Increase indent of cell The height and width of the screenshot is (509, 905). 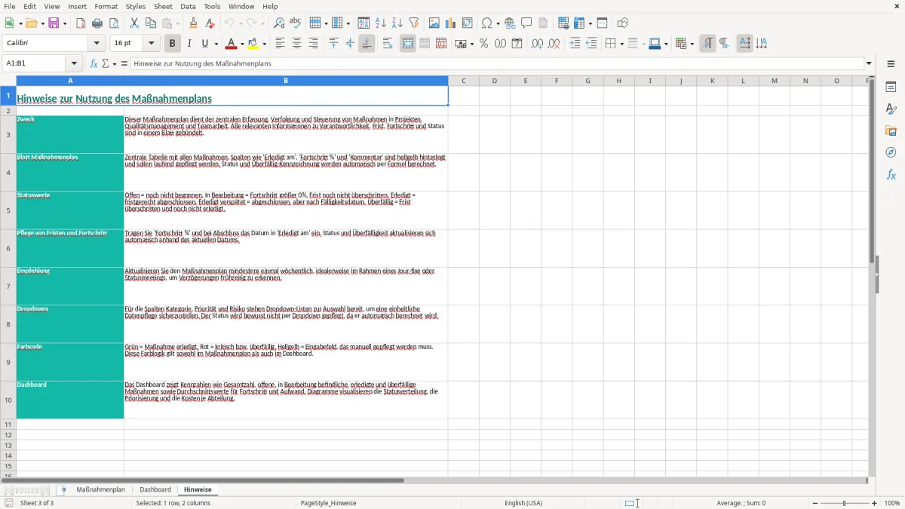(575, 44)
